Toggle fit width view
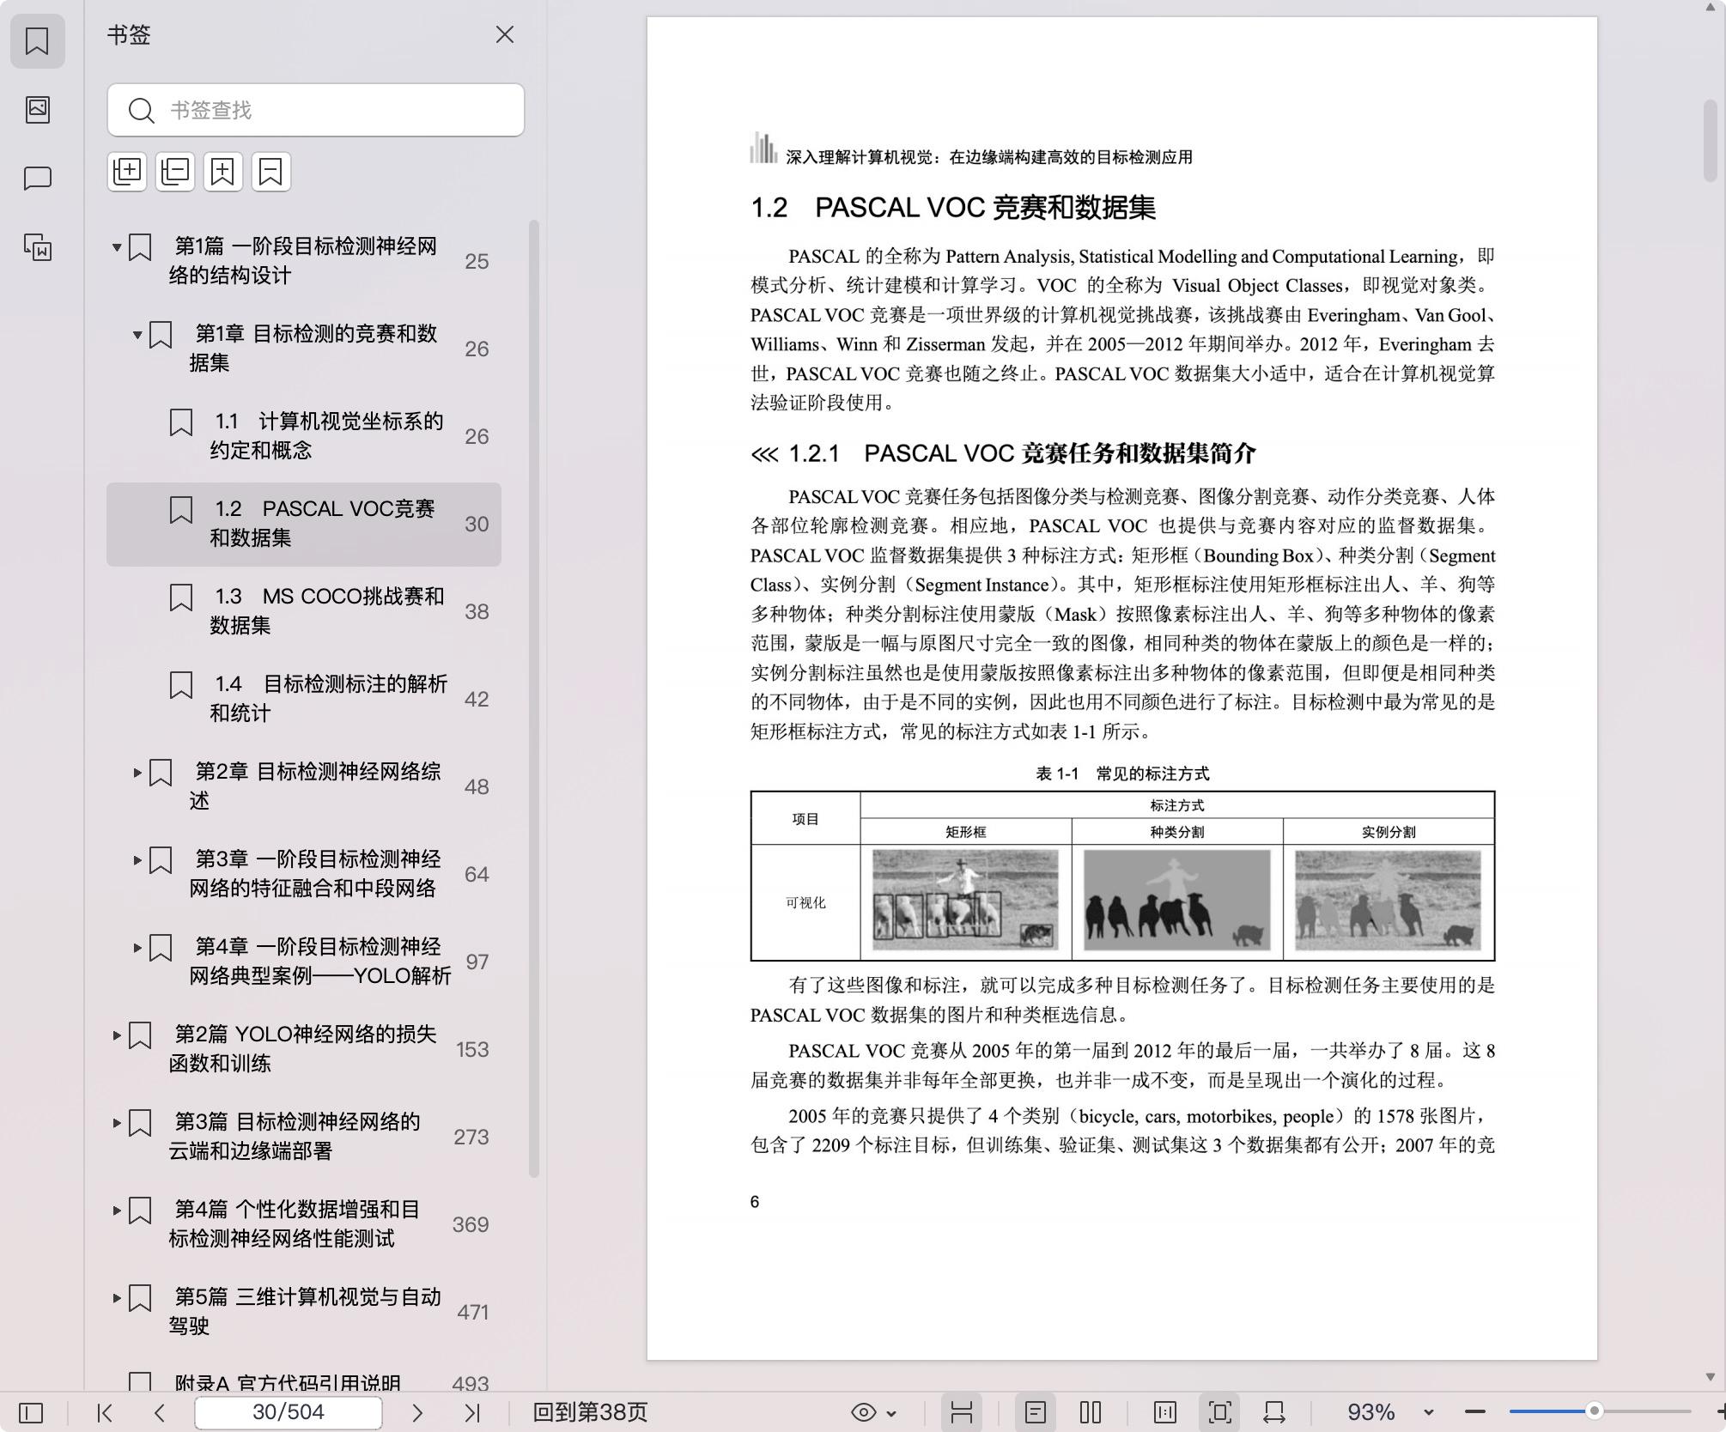 pyautogui.click(x=1274, y=1412)
